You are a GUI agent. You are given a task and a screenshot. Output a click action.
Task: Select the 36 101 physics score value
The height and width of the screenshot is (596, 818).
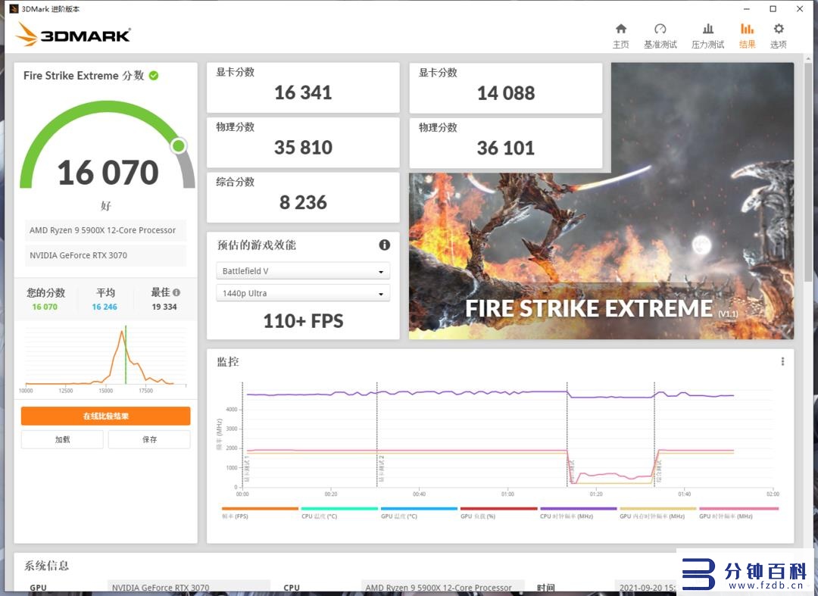coord(506,148)
